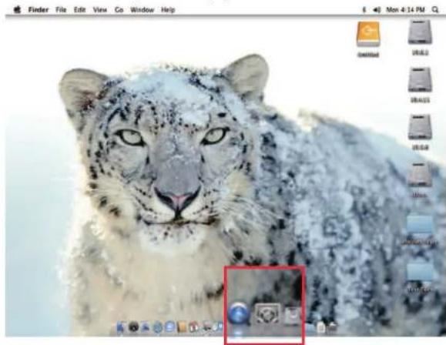The width and height of the screenshot is (446, 345).
Task: Select the orange Untitled external drive icon
Action: (x=368, y=34)
